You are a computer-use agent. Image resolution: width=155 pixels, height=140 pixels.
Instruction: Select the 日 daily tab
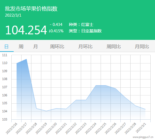coord(6,47)
